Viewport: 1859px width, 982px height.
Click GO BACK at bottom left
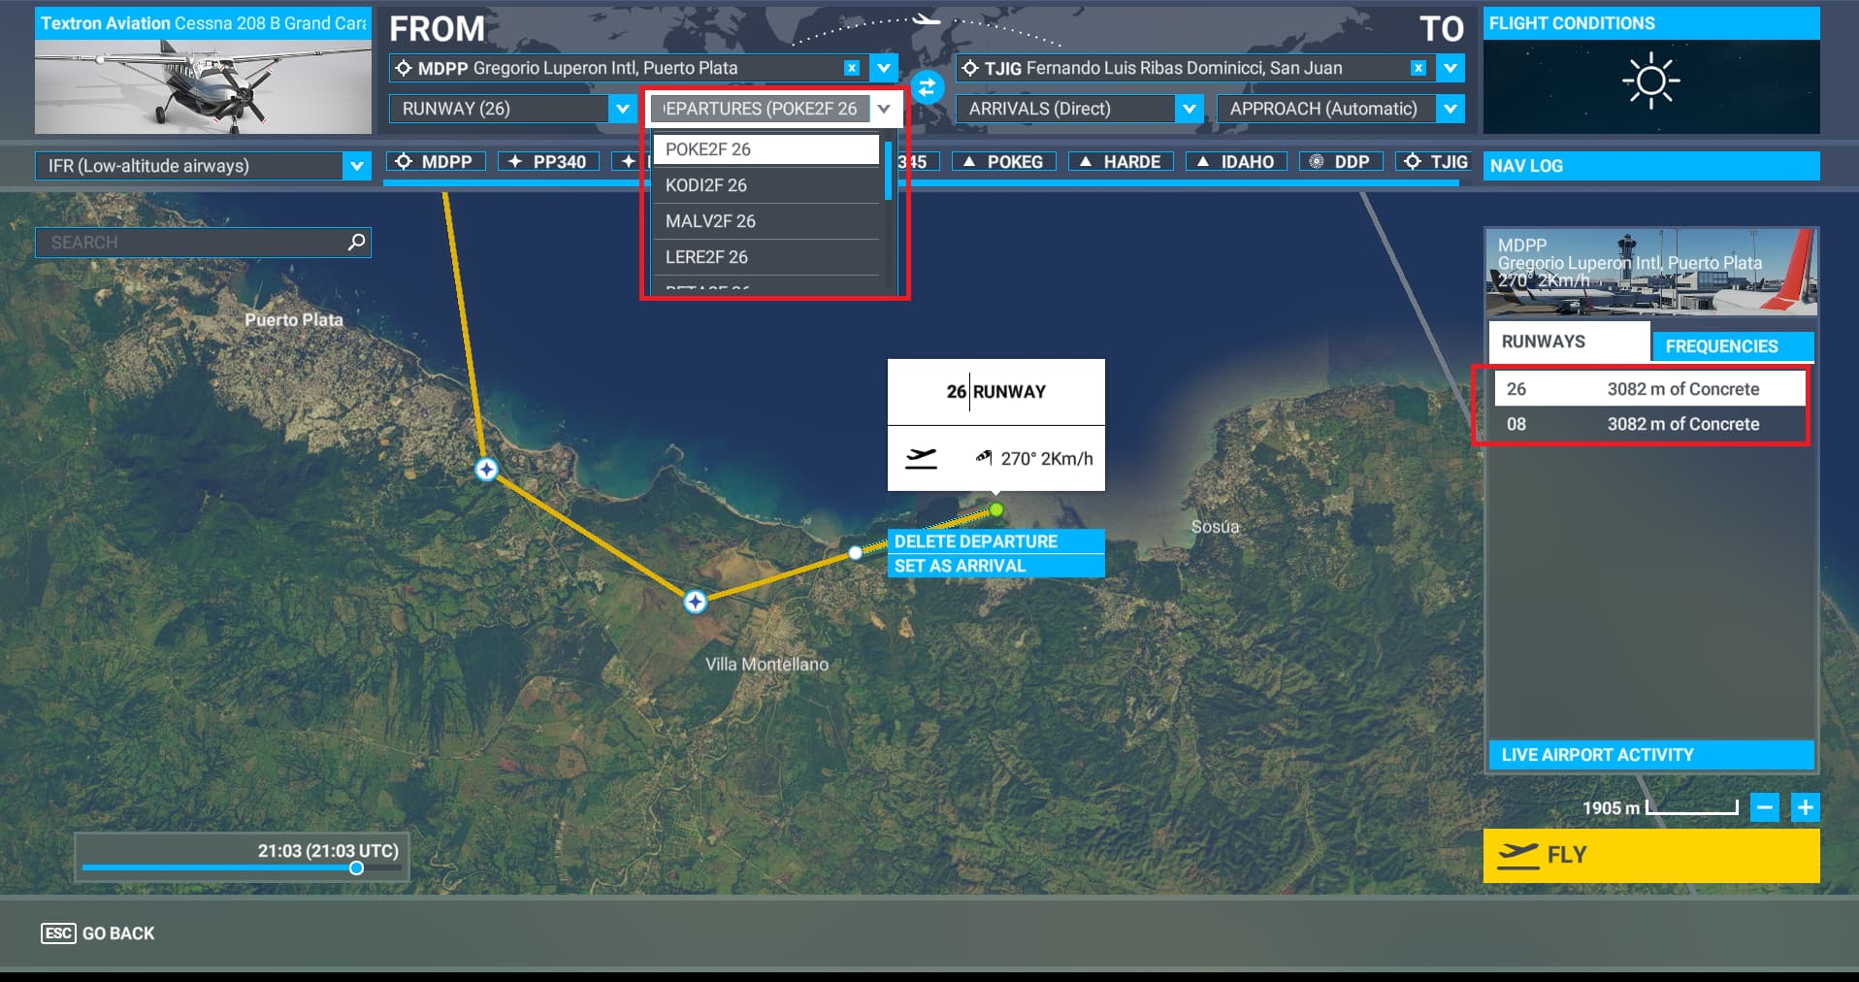pyautogui.click(x=97, y=933)
